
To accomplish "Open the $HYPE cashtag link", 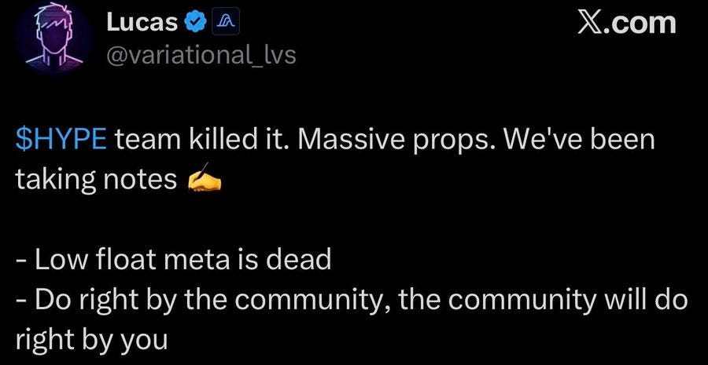I will pos(61,141).
